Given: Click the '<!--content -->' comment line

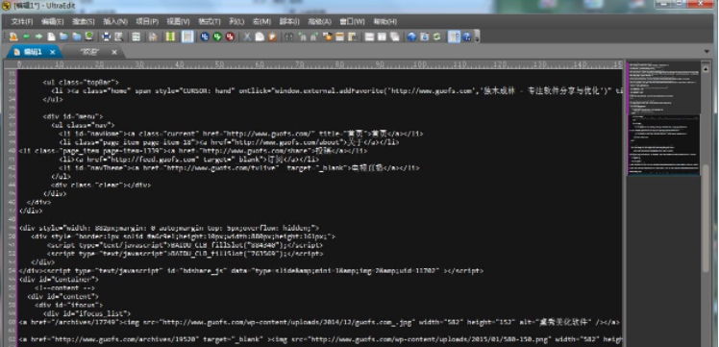Looking at the screenshot, I should [x=64, y=287].
